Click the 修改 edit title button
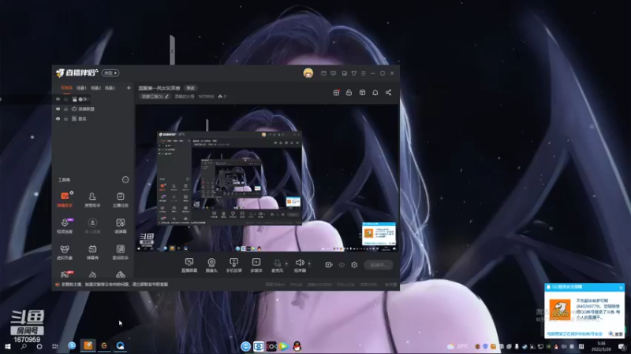 click(x=190, y=88)
